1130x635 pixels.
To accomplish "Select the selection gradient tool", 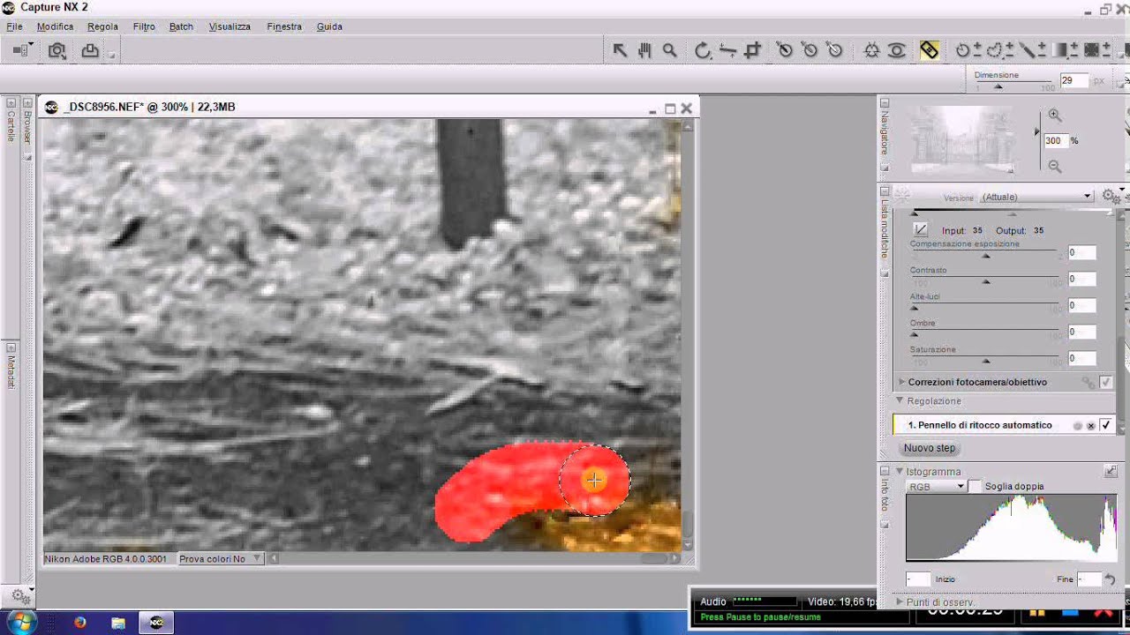I will (1061, 50).
